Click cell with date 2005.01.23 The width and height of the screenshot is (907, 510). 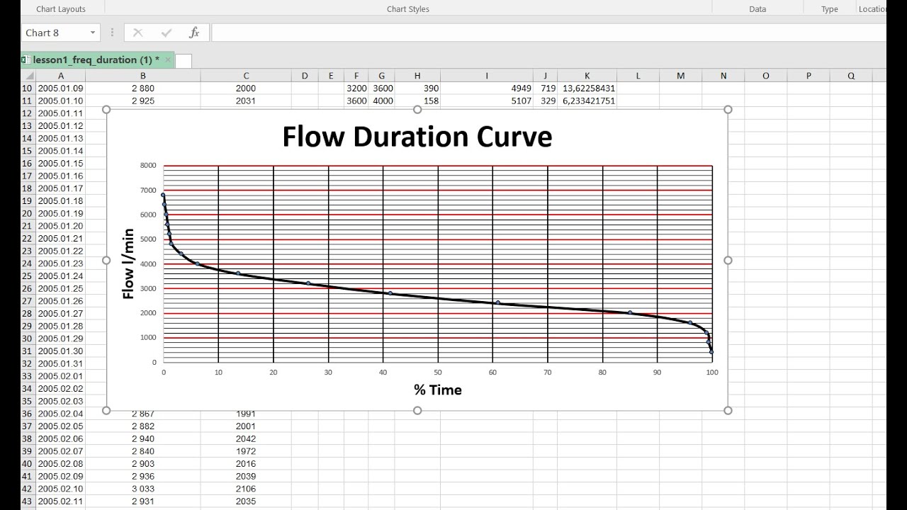tap(61, 263)
